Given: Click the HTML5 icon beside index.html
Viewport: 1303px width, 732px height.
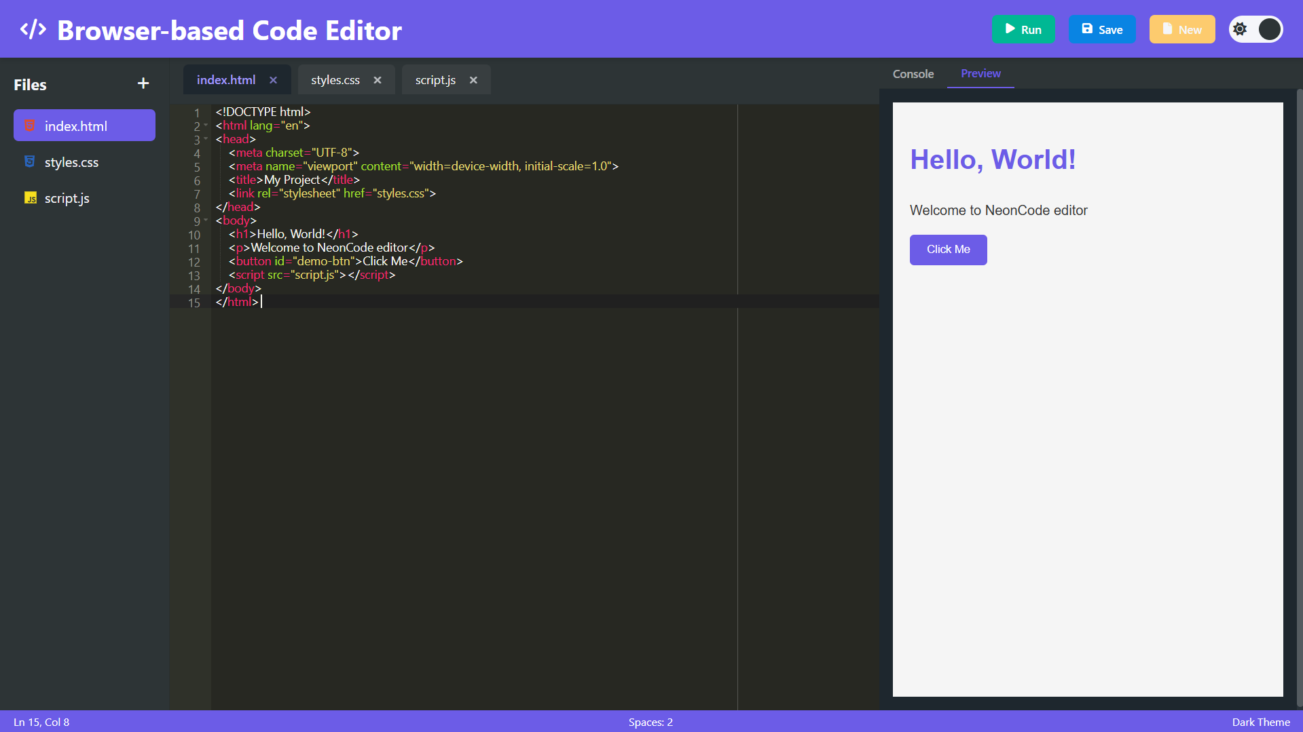Looking at the screenshot, I should tap(30, 126).
